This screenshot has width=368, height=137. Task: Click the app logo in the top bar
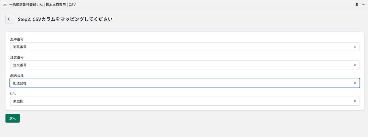[x=4, y=5]
